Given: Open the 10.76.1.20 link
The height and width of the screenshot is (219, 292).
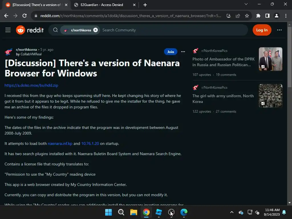Looking at the screenshot, I should click(90, 144).
